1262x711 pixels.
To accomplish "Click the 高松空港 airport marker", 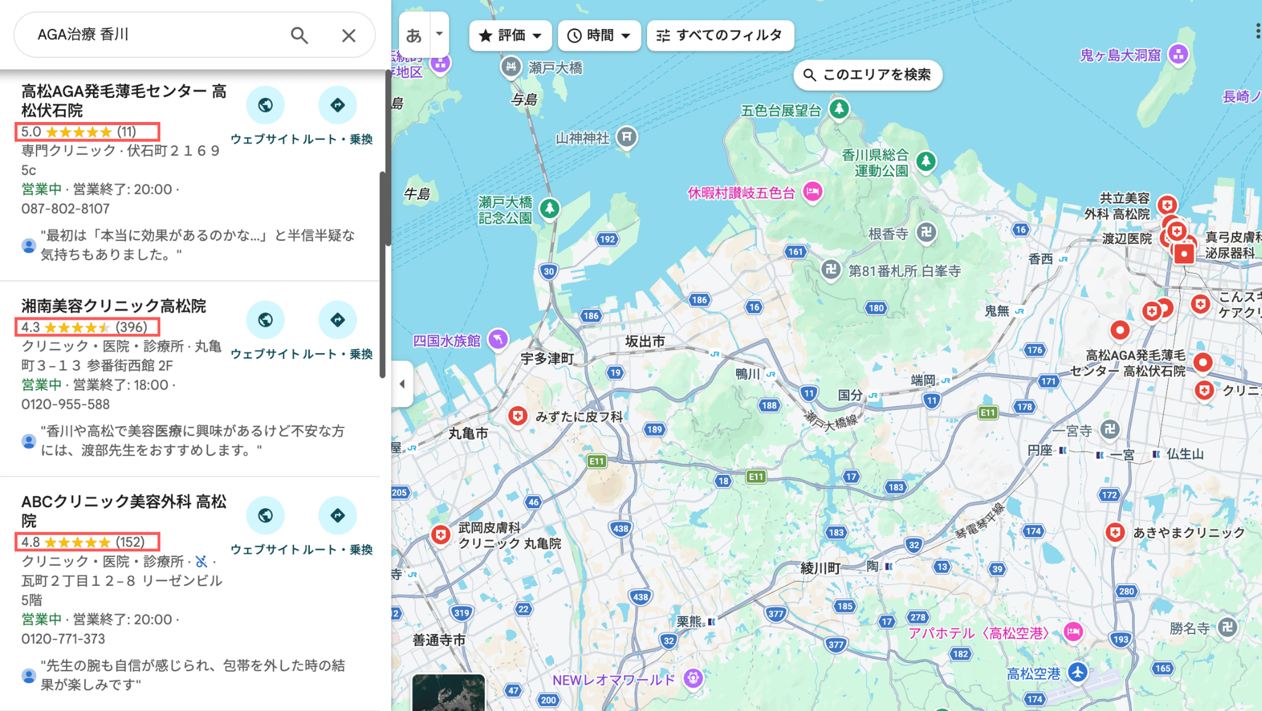I will (1077, 672).
